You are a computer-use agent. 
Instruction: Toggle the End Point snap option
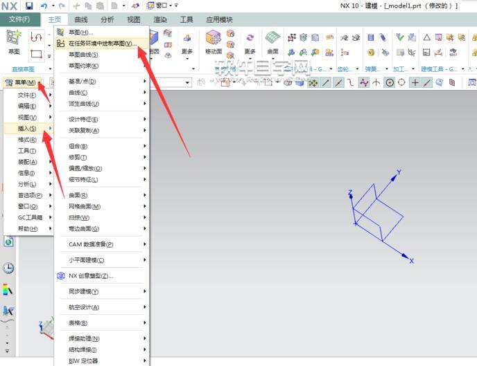(326, 82)
